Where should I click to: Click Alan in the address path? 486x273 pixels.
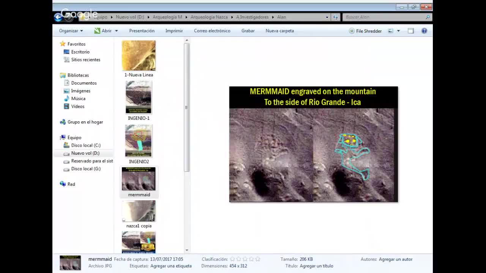coord(281,17)
